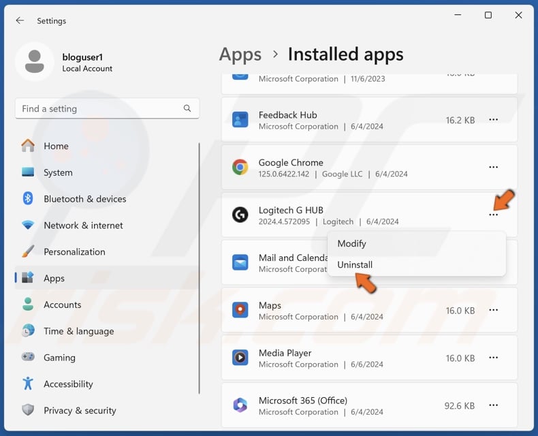Select Uninstall from the context menu
This screenshot has width=538, height=436.
[355, 264]
